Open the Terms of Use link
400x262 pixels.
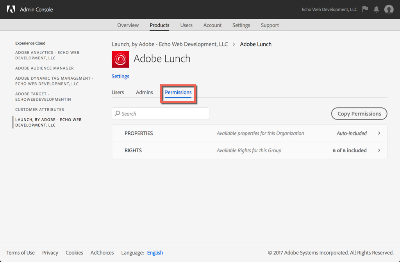pos(20,253)
